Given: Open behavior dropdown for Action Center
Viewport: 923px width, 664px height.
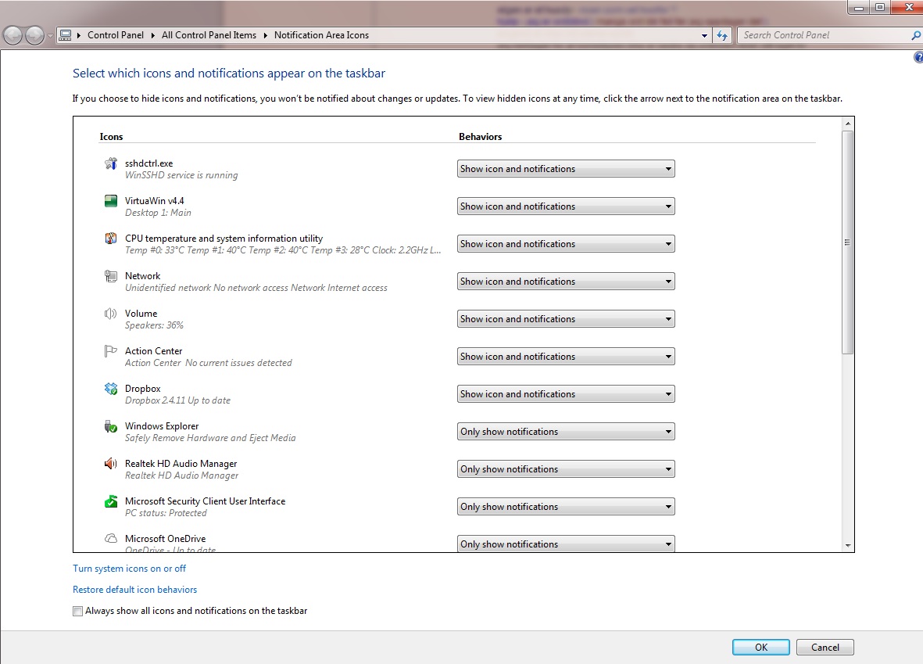Looking at the screenshot, I should [x=566, y=357].
